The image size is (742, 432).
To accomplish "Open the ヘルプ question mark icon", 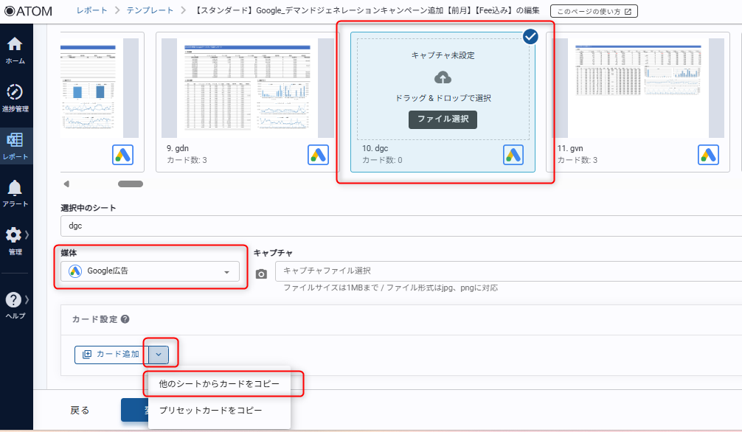I will coord(14,300).
